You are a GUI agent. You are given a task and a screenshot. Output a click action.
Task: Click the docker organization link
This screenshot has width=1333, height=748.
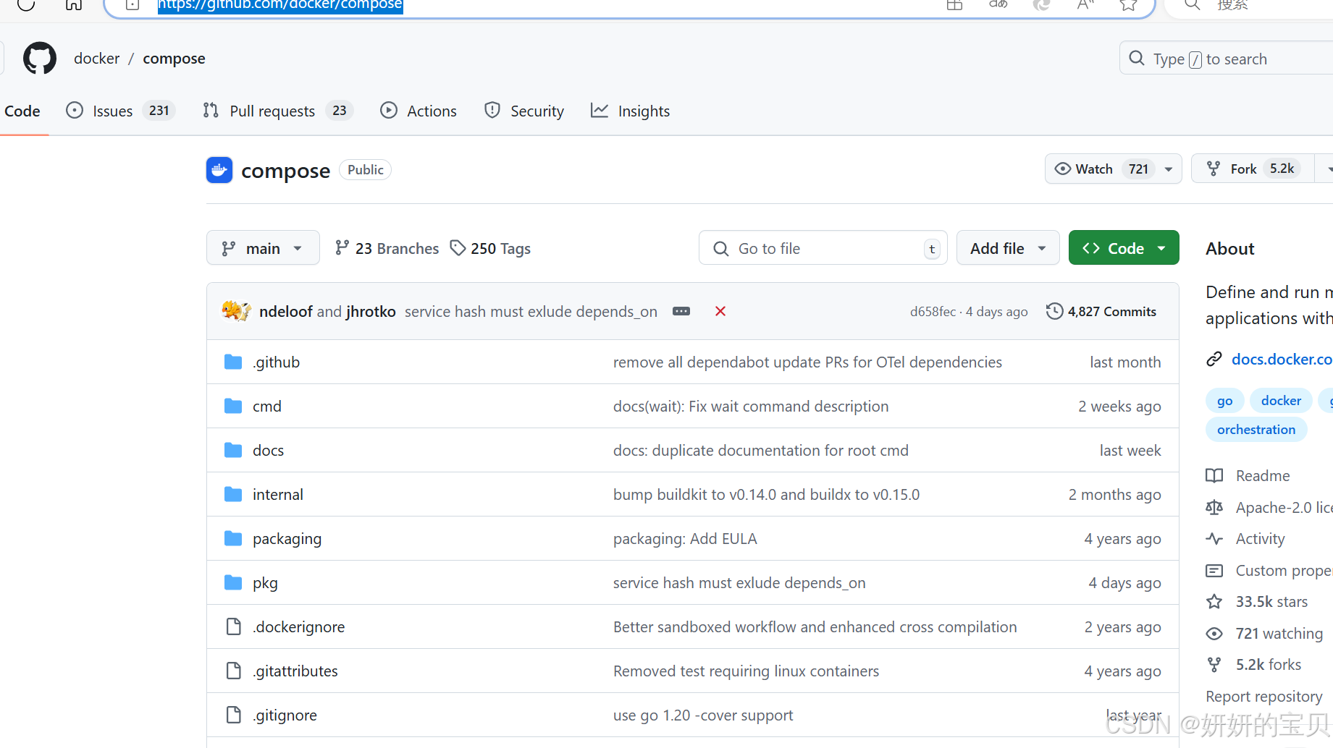tap(96, 59)
